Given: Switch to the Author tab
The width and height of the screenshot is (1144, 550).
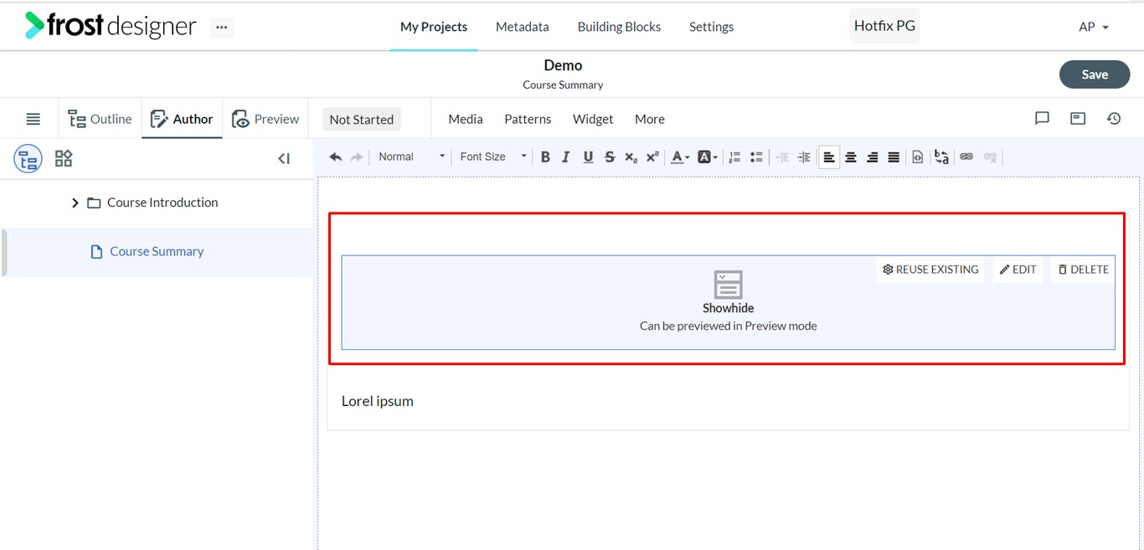Looking at the screenshot, I should [x=182, y=119].
